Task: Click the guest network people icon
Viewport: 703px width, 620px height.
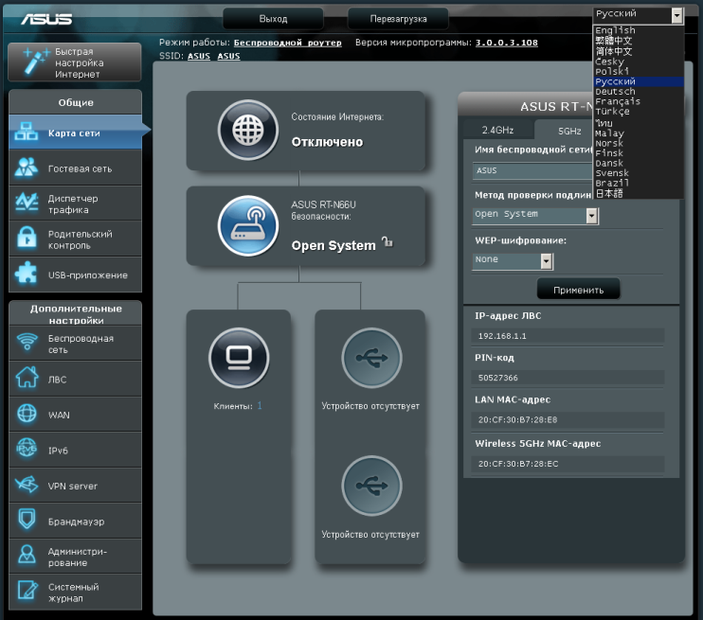Action: pyautogui.click(x=26, y=168)
